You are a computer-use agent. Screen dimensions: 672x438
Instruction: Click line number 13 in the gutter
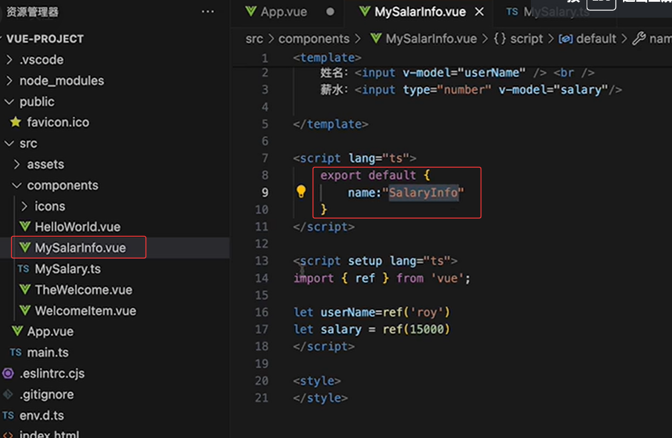262,261
